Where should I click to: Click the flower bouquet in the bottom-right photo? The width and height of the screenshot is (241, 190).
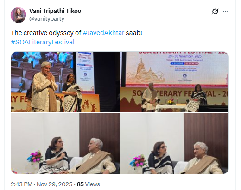point(138,161)
